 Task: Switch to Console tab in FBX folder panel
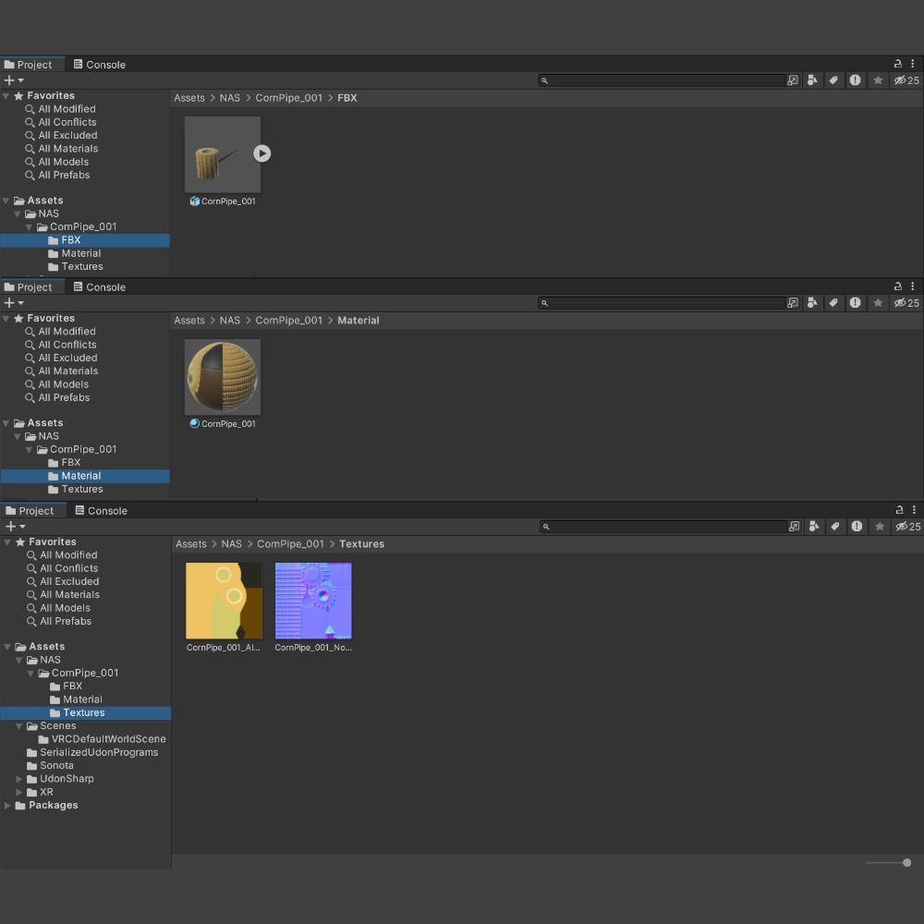[x=100, y=65]
